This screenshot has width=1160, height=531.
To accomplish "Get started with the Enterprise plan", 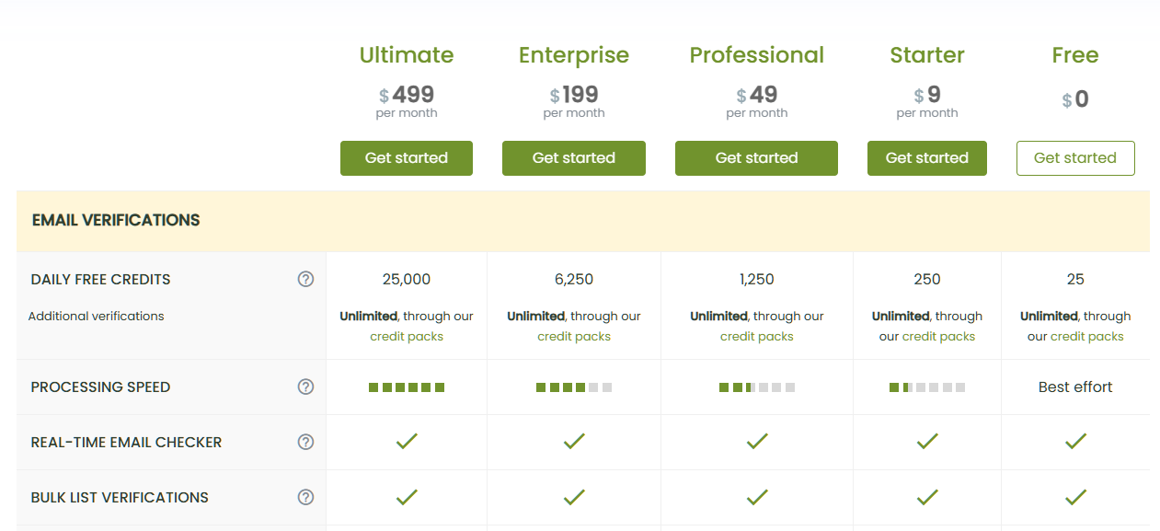I will (x=574, y=158).
